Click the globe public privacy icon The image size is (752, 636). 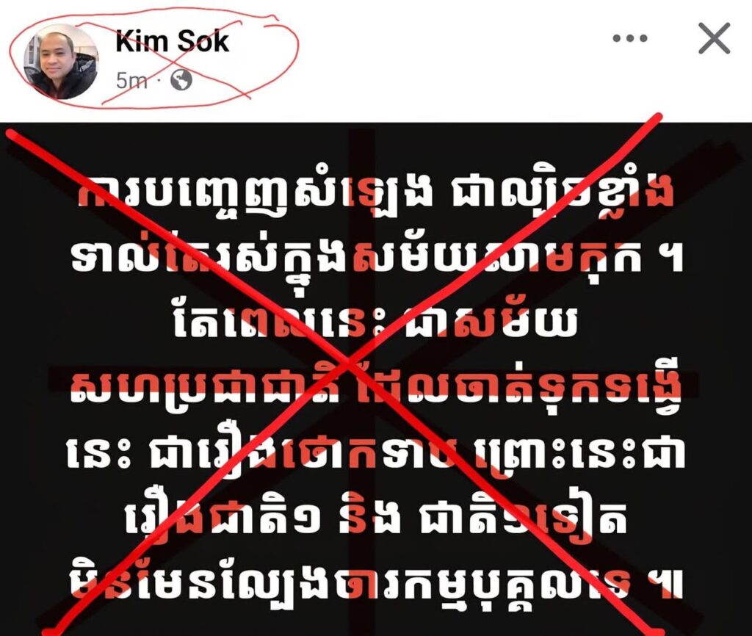pyautogui.click(x=182, y=80)
